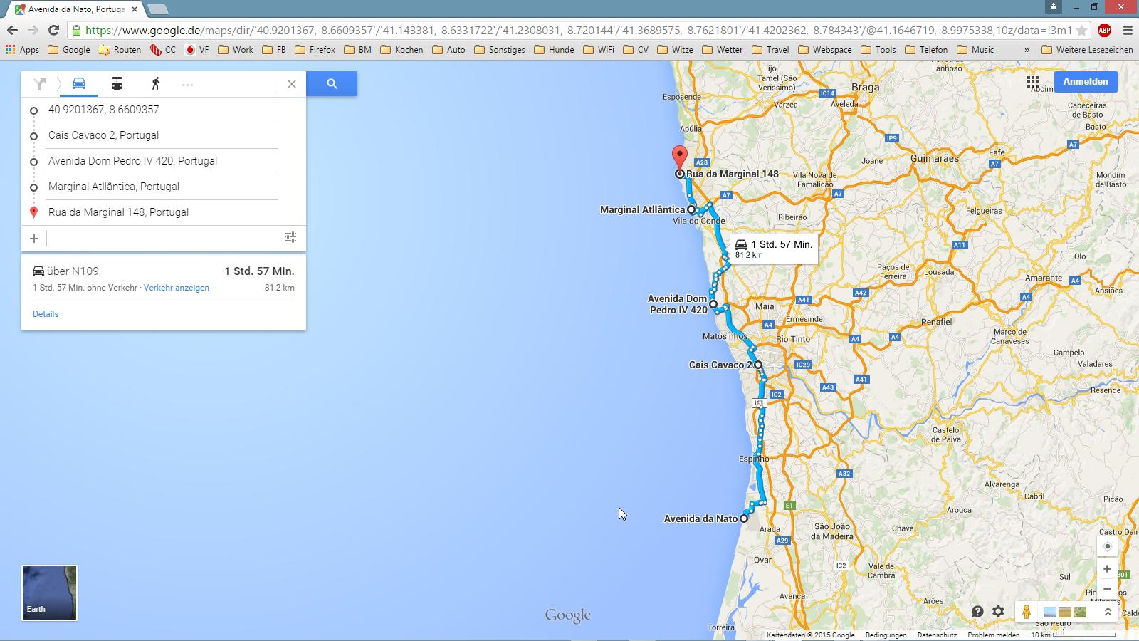1139x641 pixels.
Task: Select the walking travel mode
Action: (155, 84)
